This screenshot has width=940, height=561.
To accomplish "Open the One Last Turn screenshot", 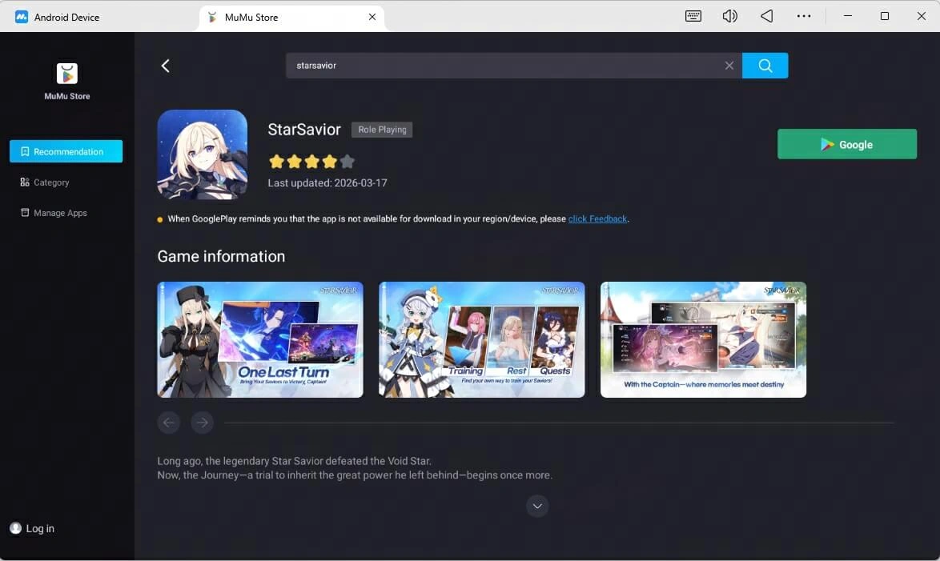I will [259, 339].
